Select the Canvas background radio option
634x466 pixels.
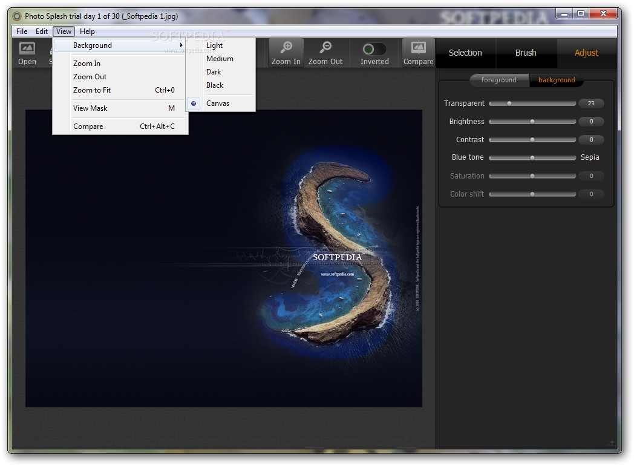(x=221, y=103)
